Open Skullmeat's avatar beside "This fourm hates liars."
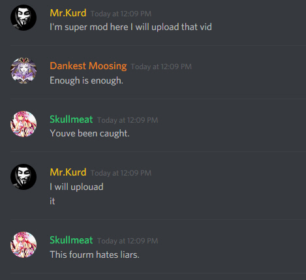 [x=23, y=245]
